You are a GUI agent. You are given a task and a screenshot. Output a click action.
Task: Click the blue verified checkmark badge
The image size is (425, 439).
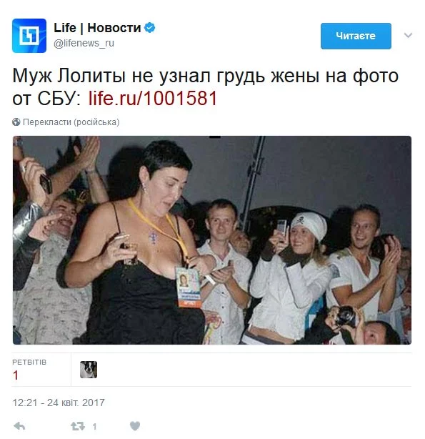[150, 27]
